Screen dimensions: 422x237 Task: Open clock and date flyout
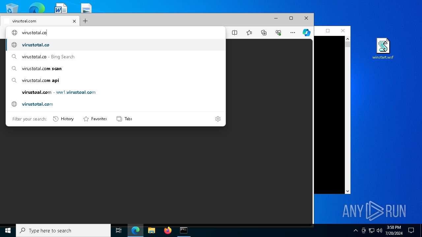click(x=394, y=230)
